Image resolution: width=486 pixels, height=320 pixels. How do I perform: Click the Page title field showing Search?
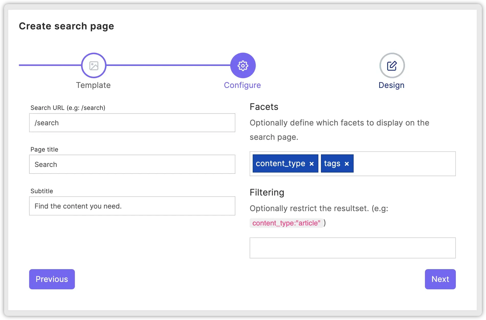132,164
